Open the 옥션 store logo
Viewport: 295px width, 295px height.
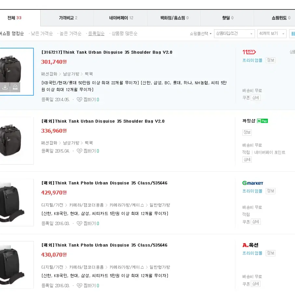[250, 245]
